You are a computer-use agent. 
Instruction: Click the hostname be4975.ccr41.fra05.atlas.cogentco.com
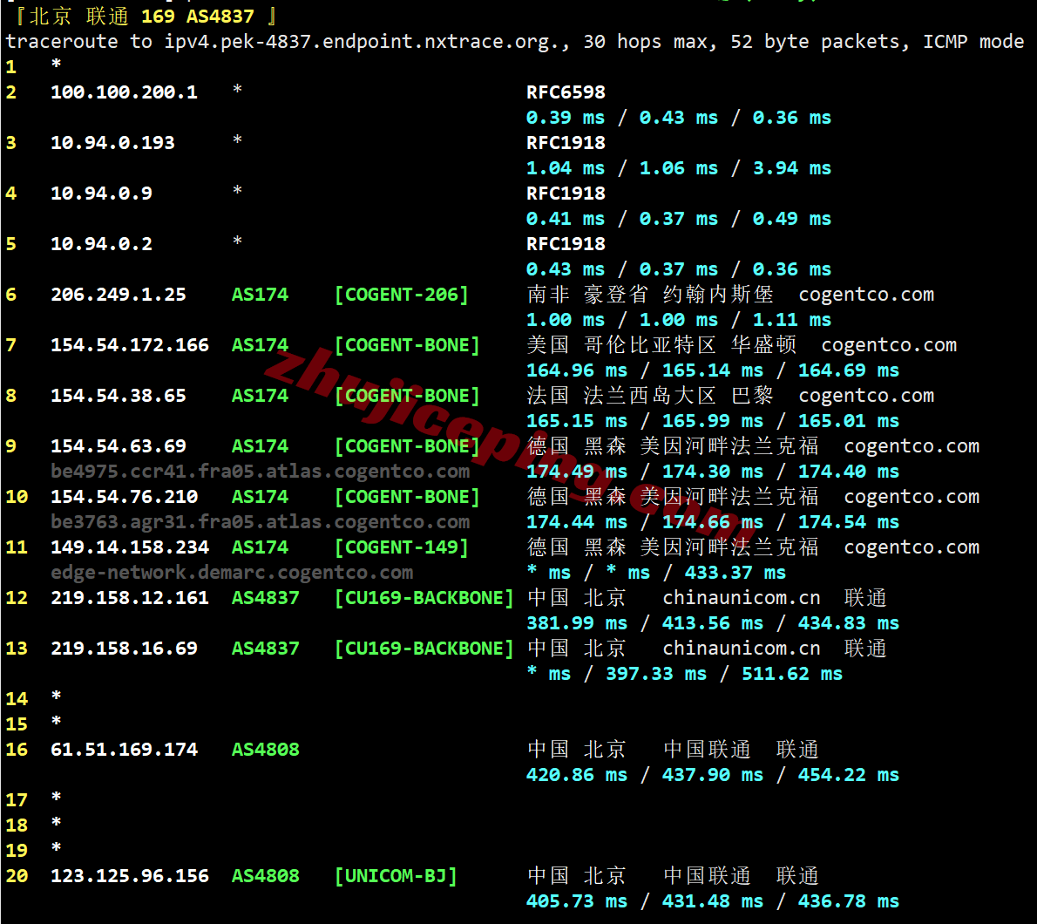260,472
